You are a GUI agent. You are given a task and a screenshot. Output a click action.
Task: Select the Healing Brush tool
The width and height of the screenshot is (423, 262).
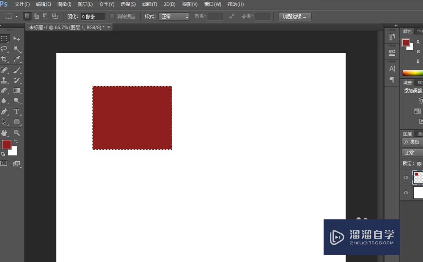(x=4, y=70)
